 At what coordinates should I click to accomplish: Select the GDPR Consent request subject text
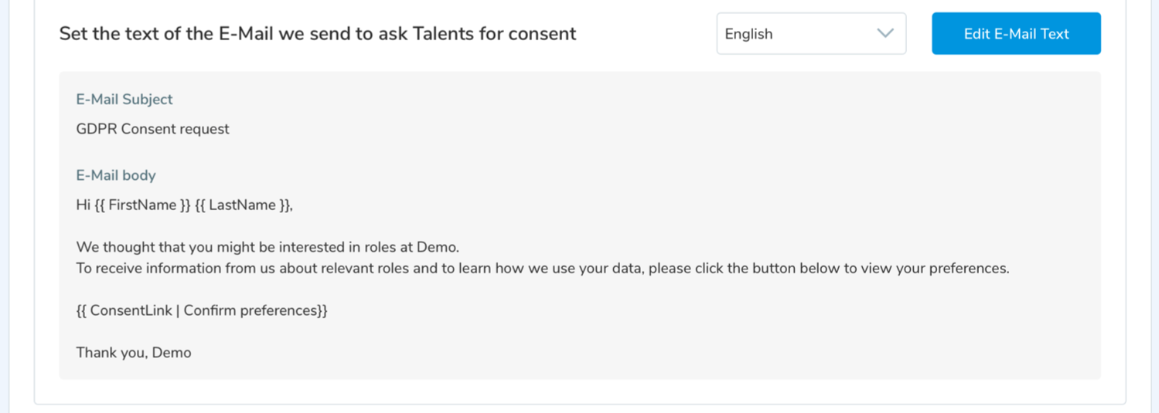pos(152,129)
